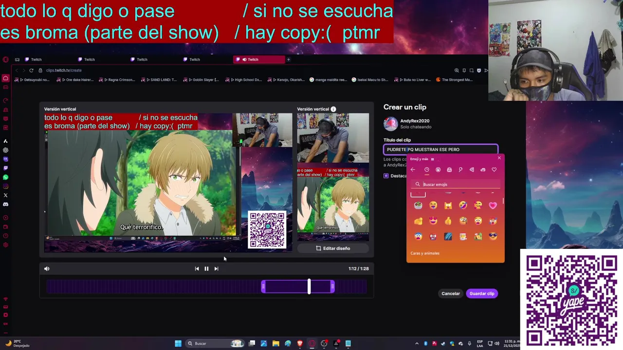This screenshot has height=350, width=623.
Task: Insert the weary cat emoji
Action: pyautogui.click(x=448, y=206)
